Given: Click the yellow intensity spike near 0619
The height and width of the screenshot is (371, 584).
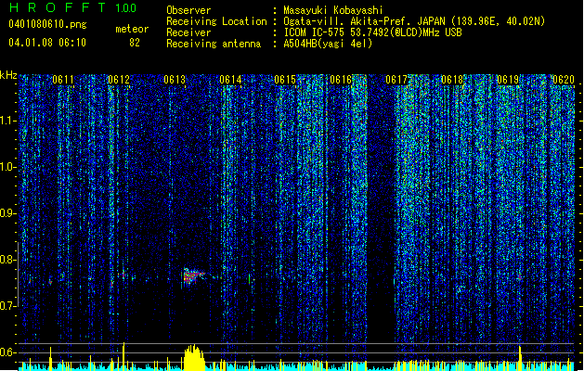Looking at the screenshot, I should pyautogui.click(x=520, y=358).
